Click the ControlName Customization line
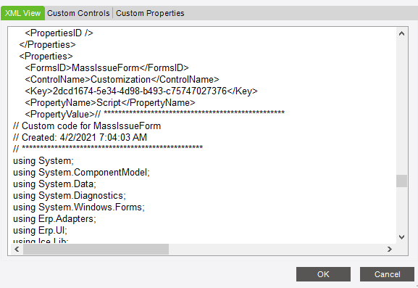Image resolution: width=418 pixels, height=288 pixels. (x=122, y=79)
